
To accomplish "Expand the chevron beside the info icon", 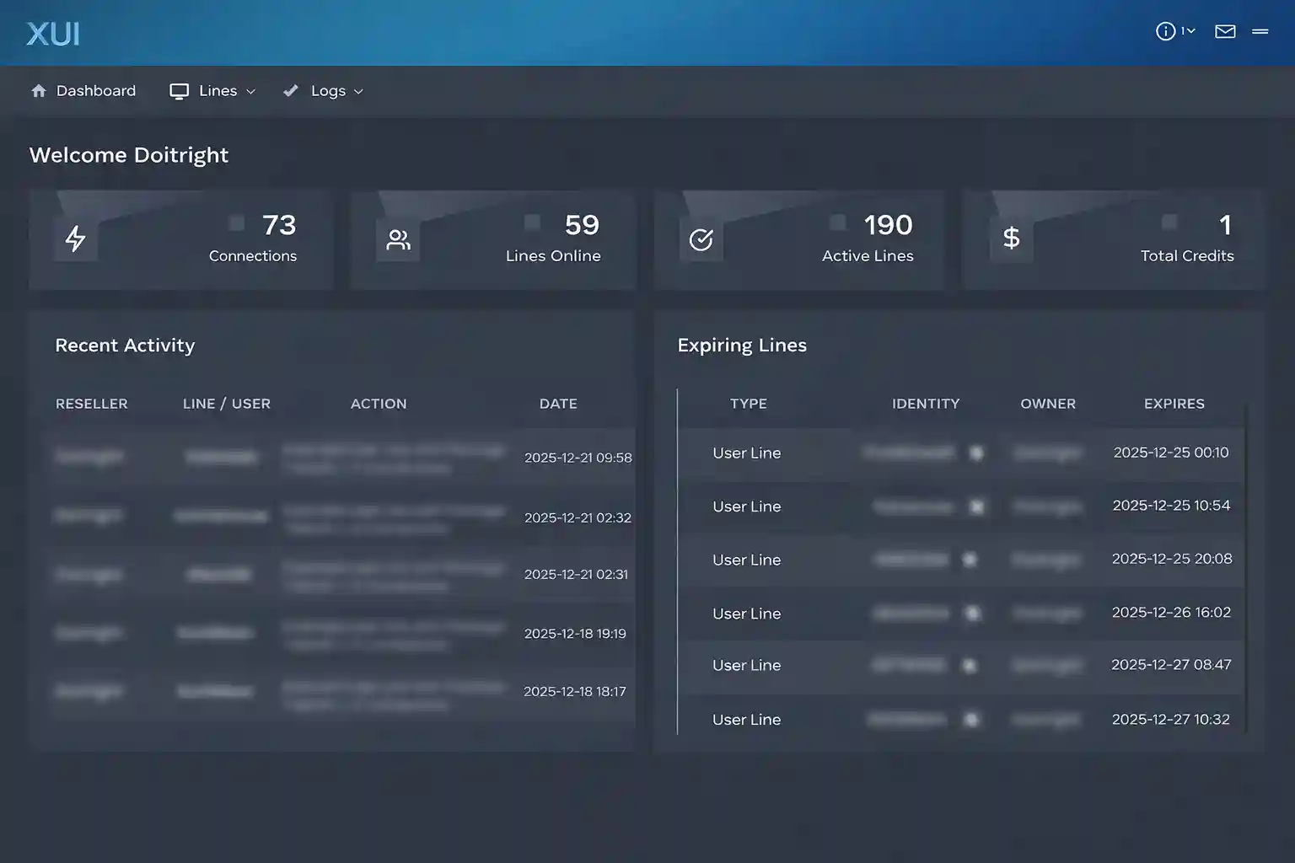I will coord(1190,31).
